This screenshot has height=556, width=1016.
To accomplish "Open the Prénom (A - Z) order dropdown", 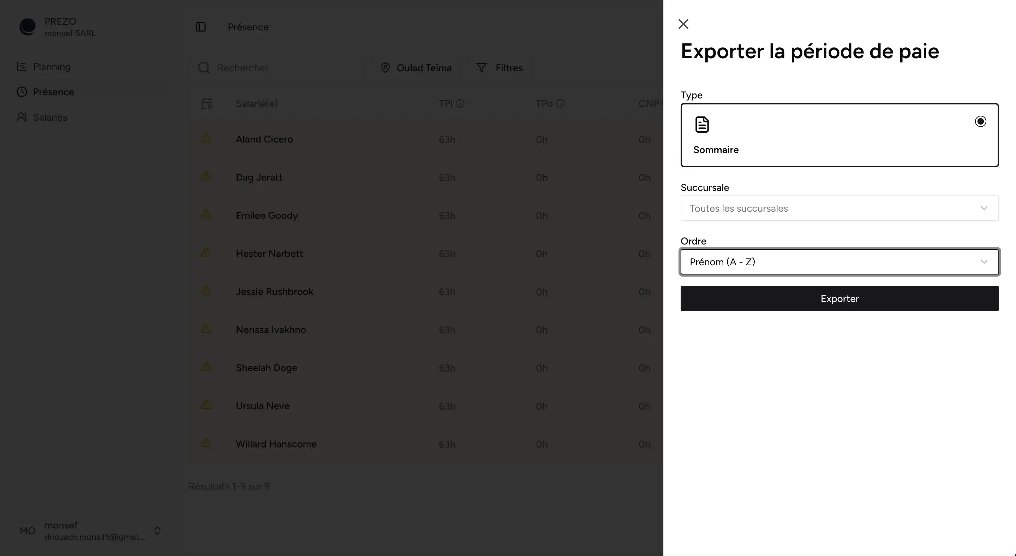I will coord(839,262).
